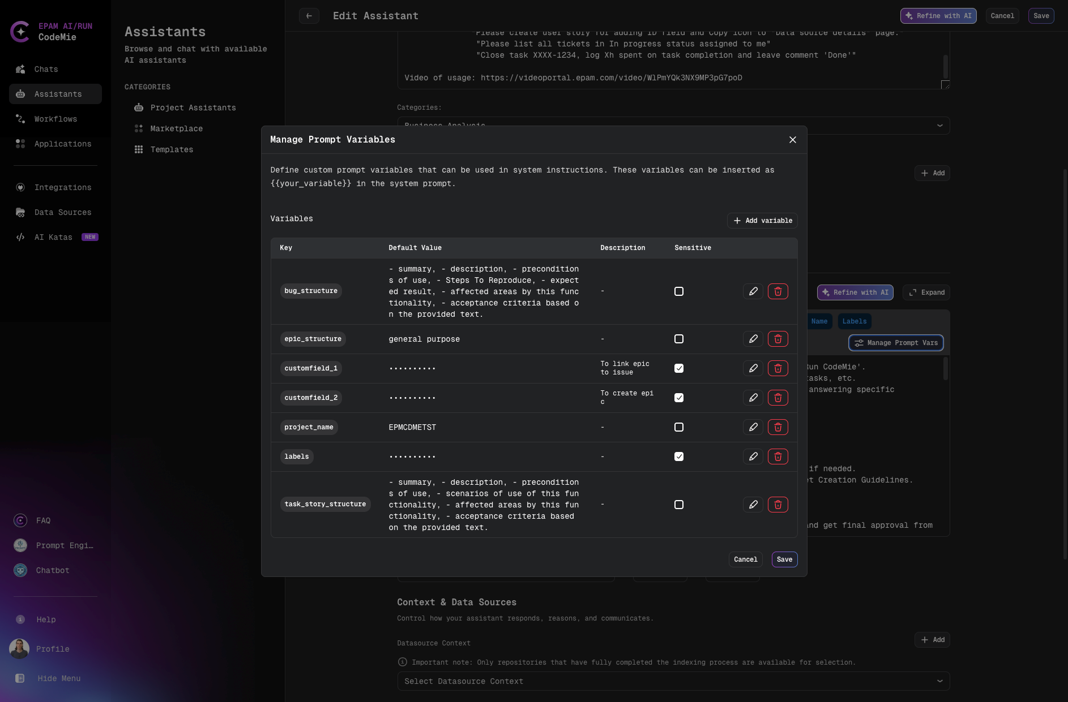
Task: Click Refine with AI in the top bar
Action: (937, 16)
